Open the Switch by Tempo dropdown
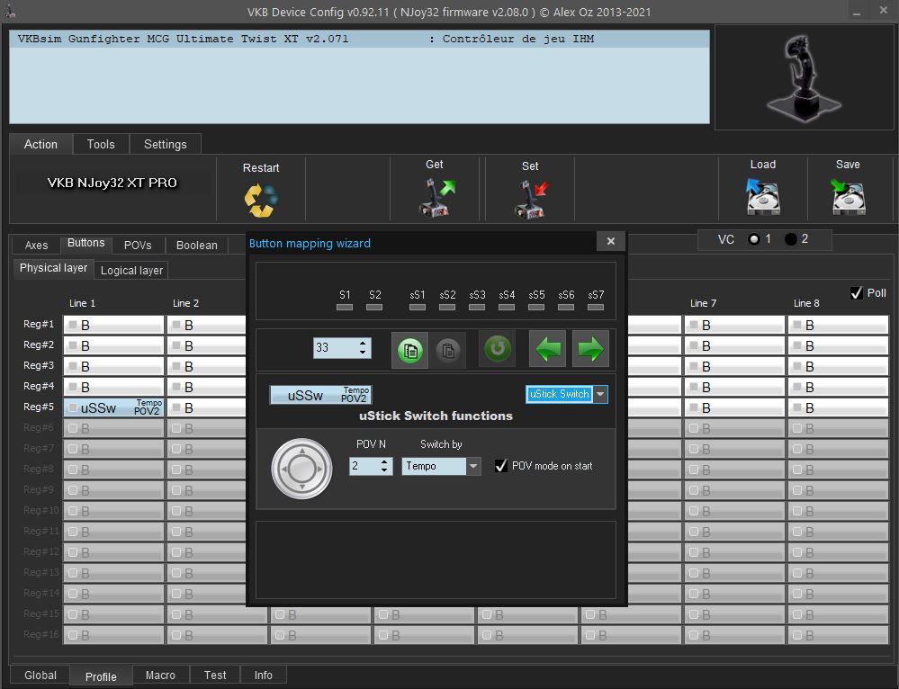 (x=473, y=466)
